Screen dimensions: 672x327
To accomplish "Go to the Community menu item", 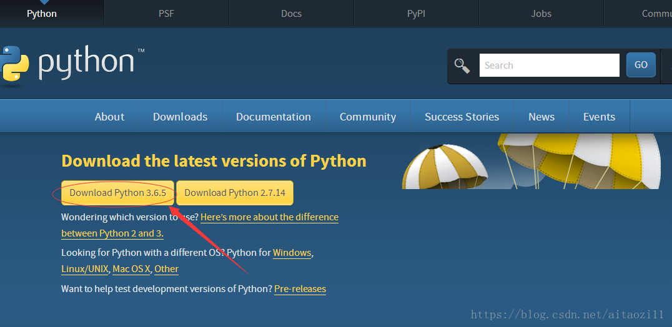I will point(367,117).
